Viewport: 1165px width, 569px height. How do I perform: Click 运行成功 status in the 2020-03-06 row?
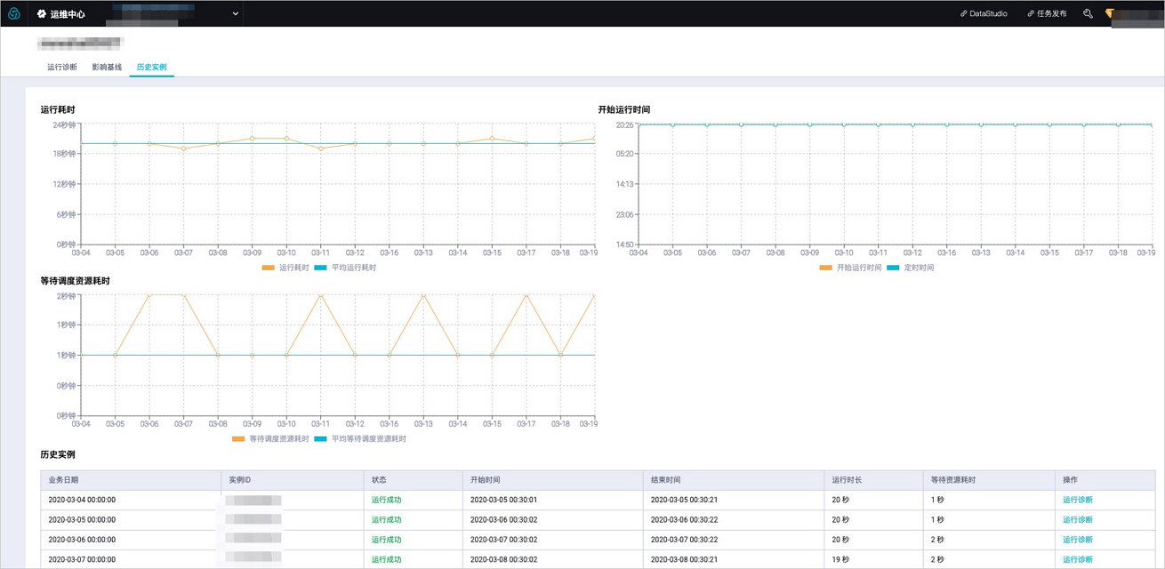[x=387, y=540]
